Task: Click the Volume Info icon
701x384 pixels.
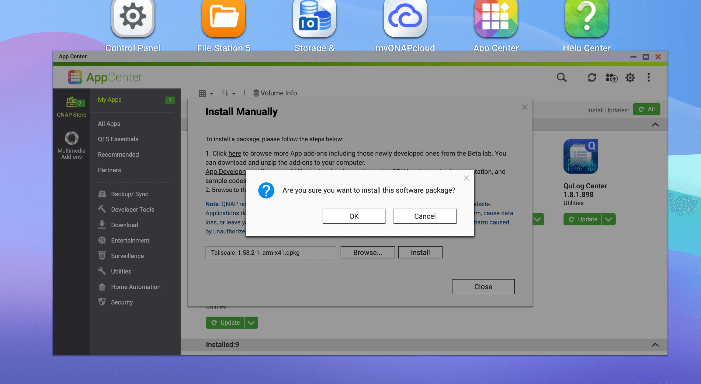Action: [256, 93]
